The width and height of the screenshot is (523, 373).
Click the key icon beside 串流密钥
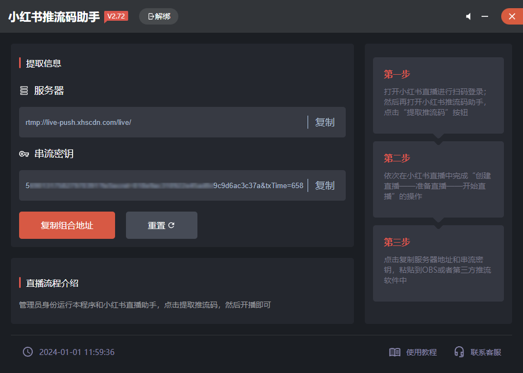coord(24,154)
